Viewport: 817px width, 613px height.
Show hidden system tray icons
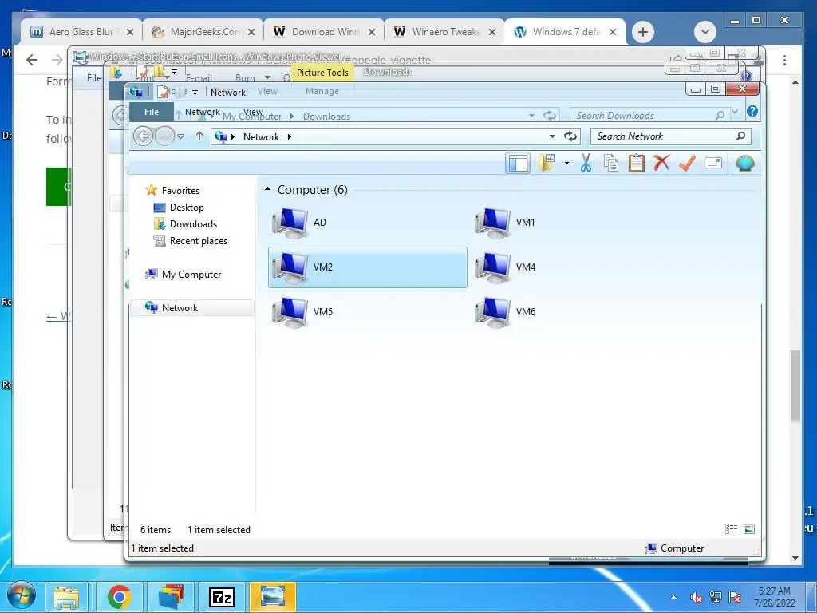673,597
